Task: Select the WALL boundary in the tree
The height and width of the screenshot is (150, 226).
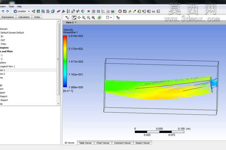Action: 4,44
